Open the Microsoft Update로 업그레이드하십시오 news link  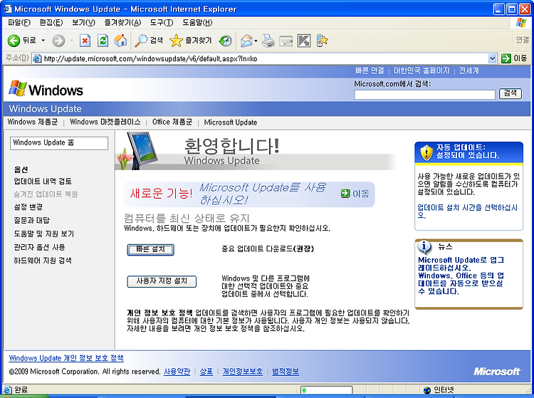tap(461, 264)
